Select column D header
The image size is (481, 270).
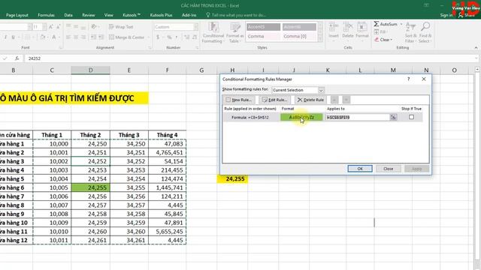click(90, 70)
